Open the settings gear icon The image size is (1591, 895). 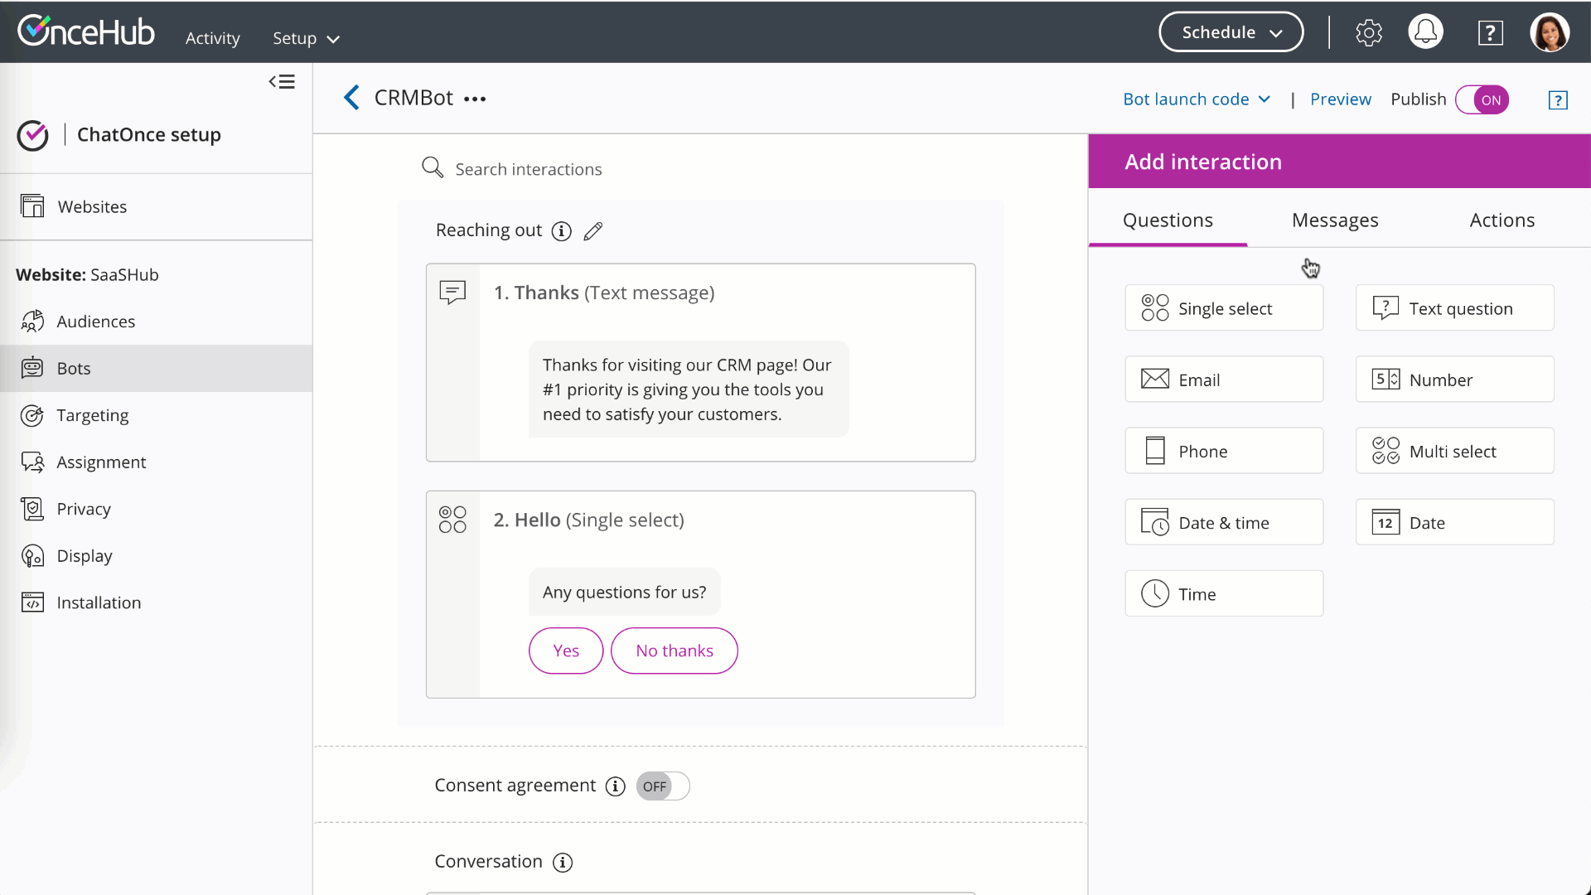[1368, 33]
